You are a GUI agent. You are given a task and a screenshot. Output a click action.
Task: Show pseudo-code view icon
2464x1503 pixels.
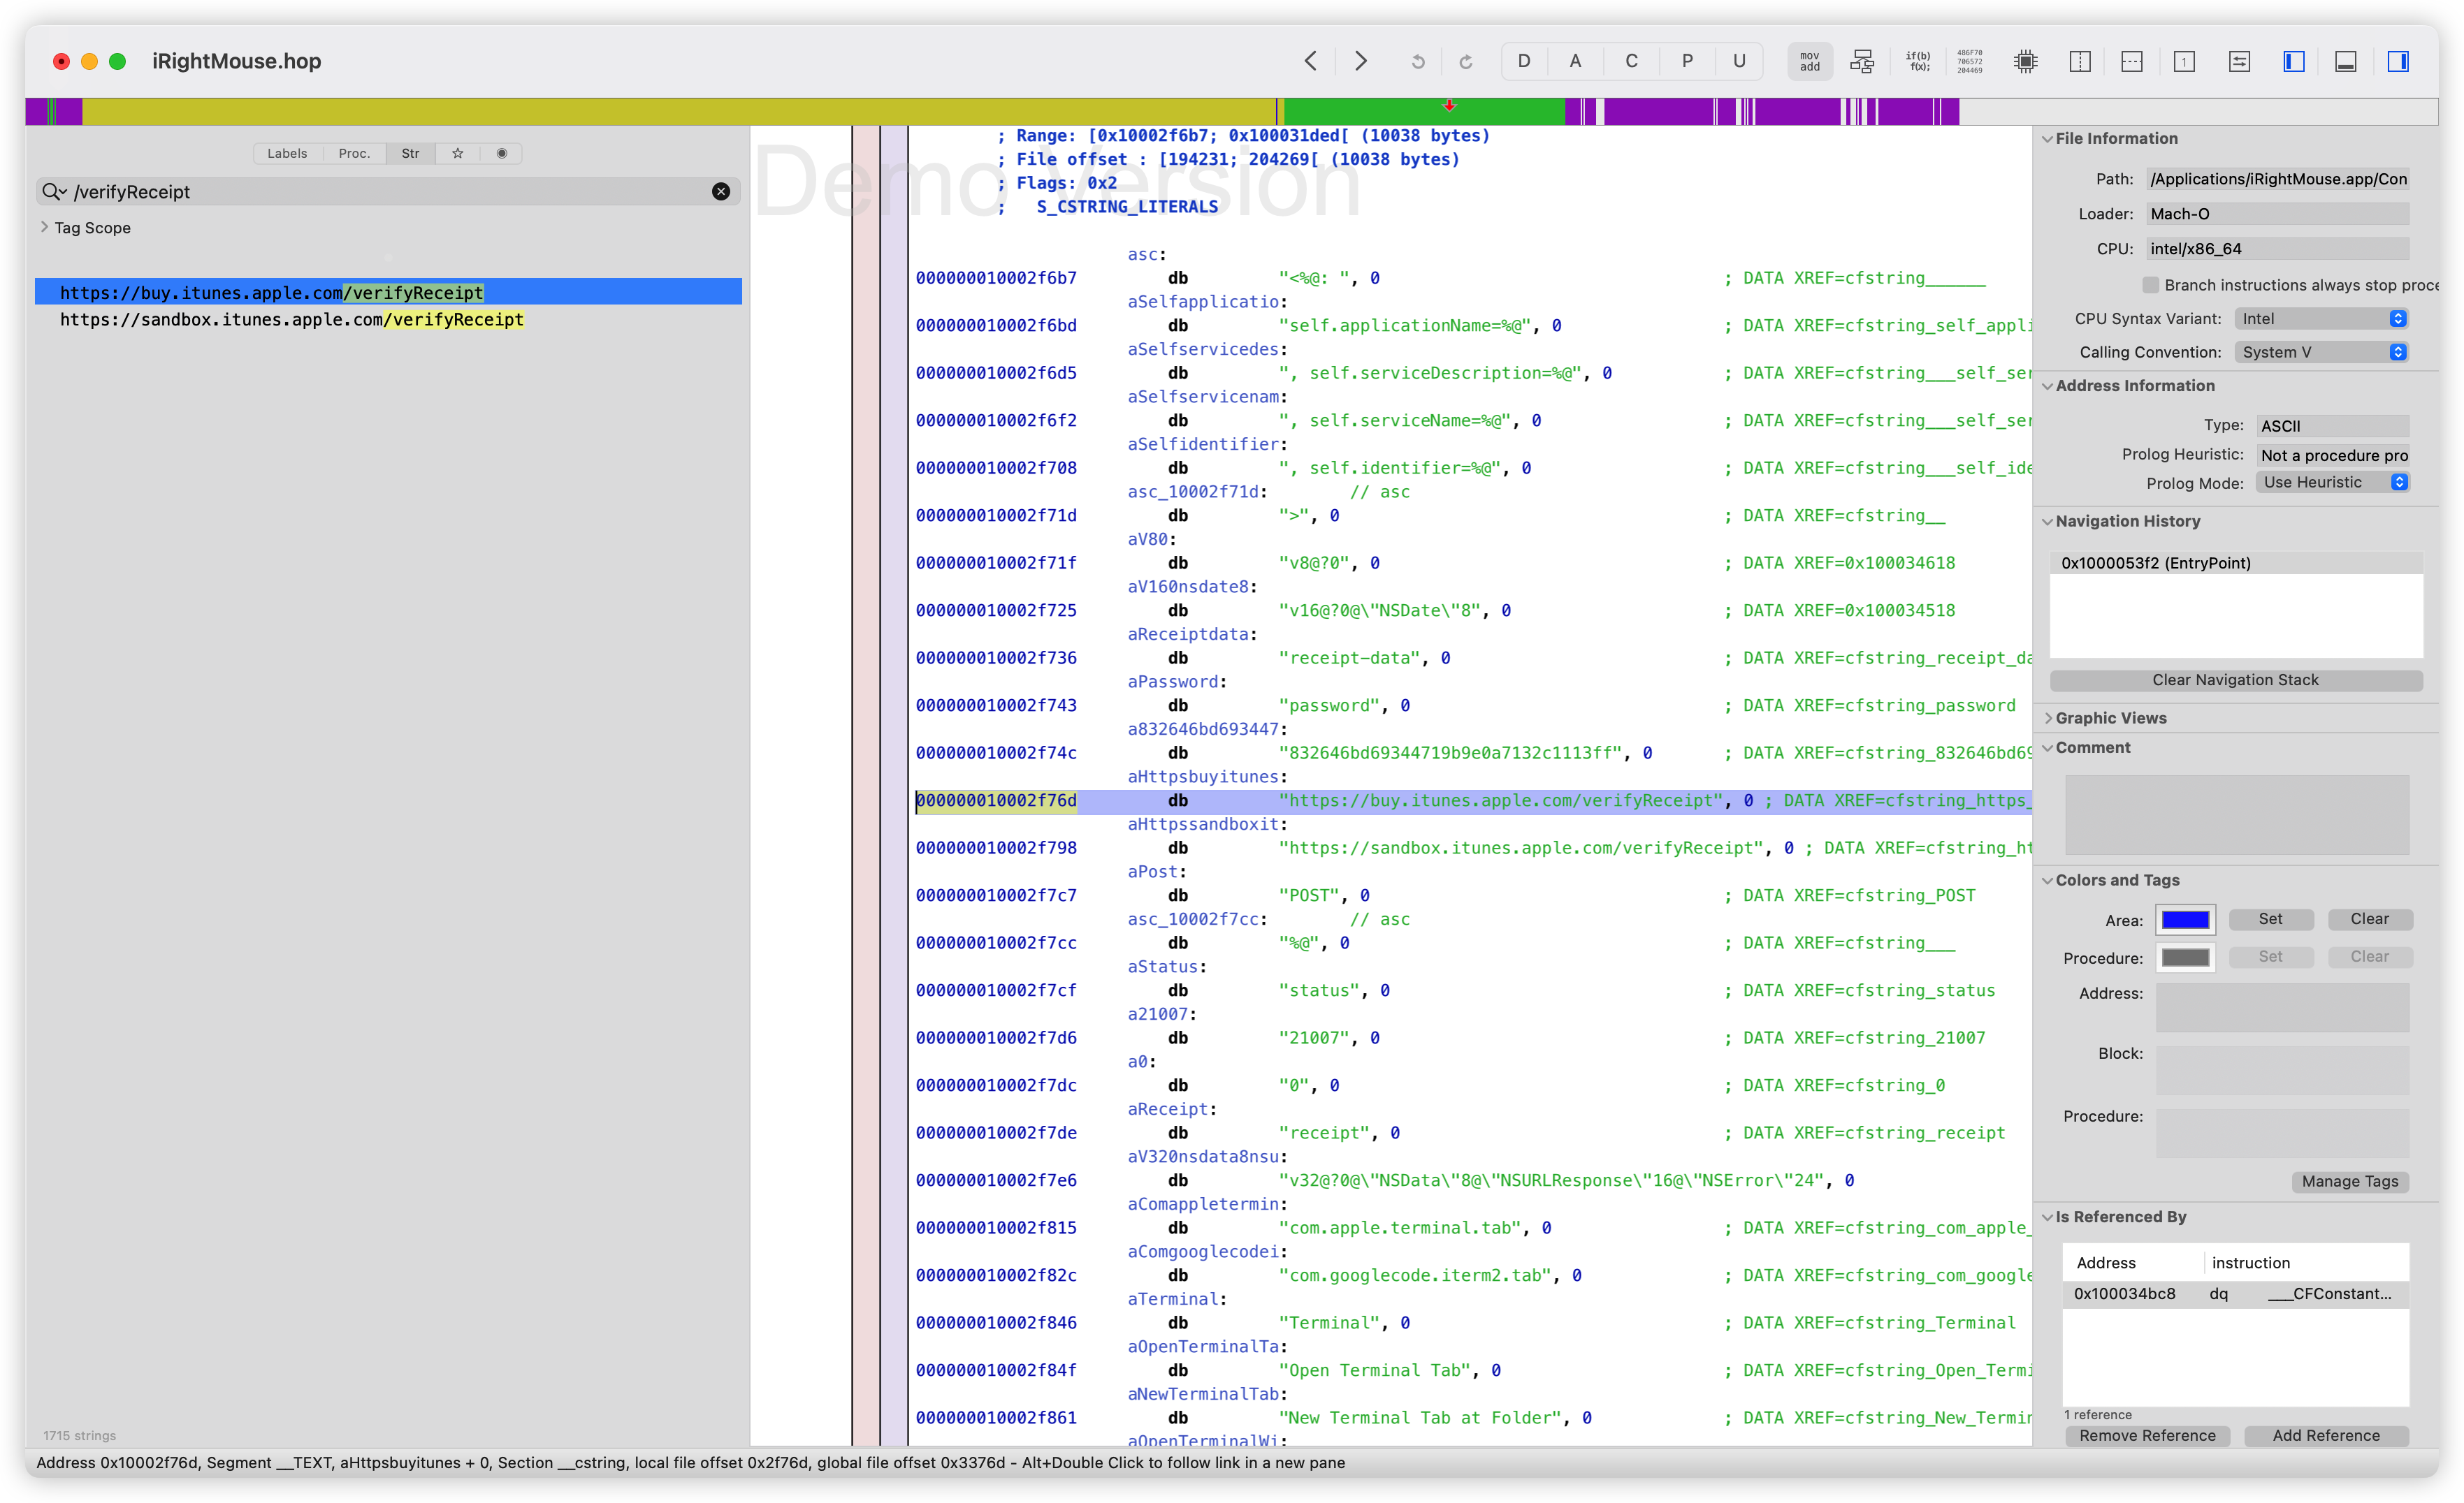click(1917, 61)
